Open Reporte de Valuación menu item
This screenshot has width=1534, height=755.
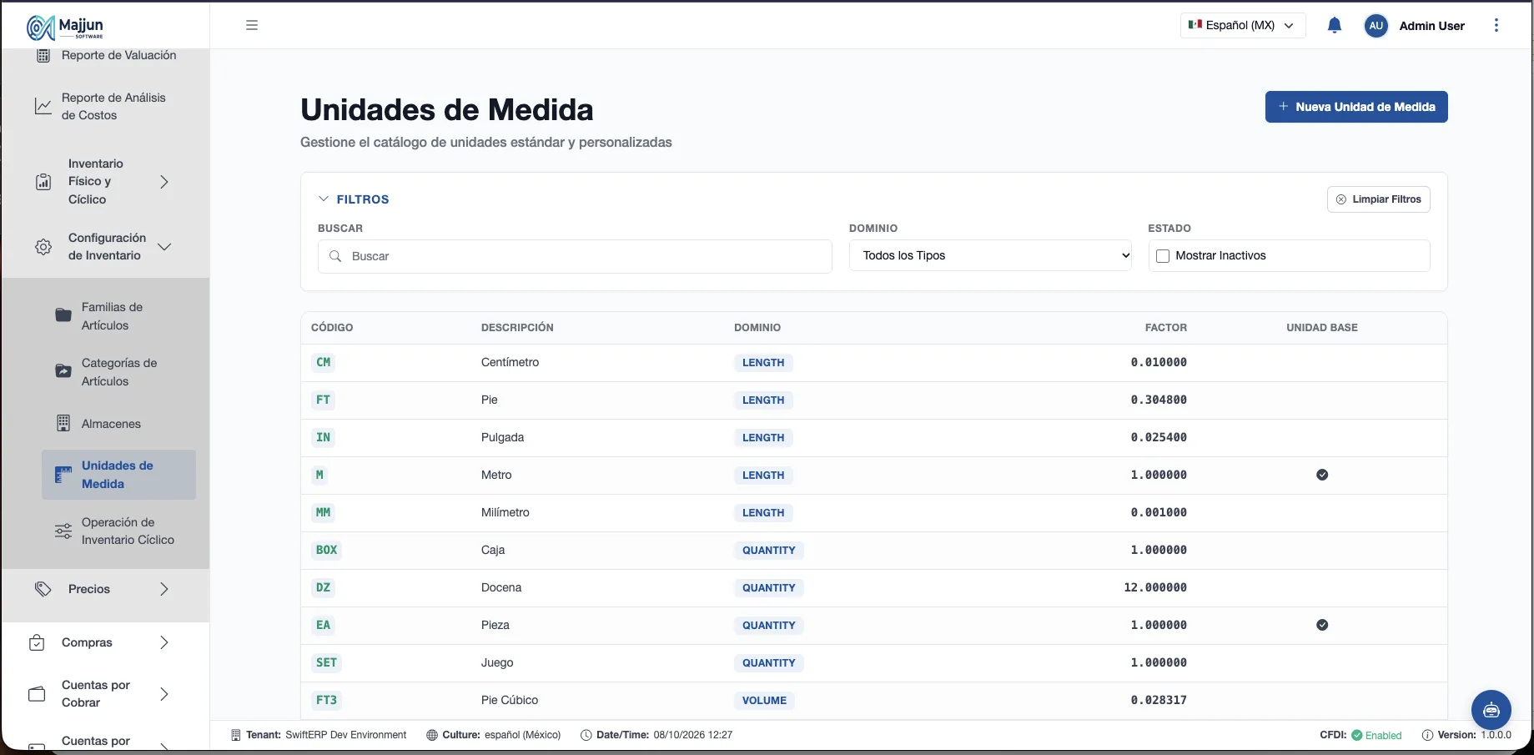[118, 55]
